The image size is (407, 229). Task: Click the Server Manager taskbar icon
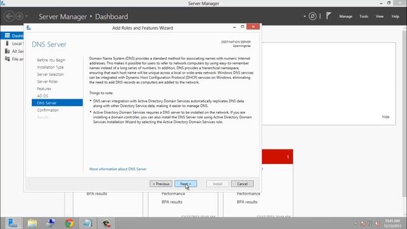13,223
